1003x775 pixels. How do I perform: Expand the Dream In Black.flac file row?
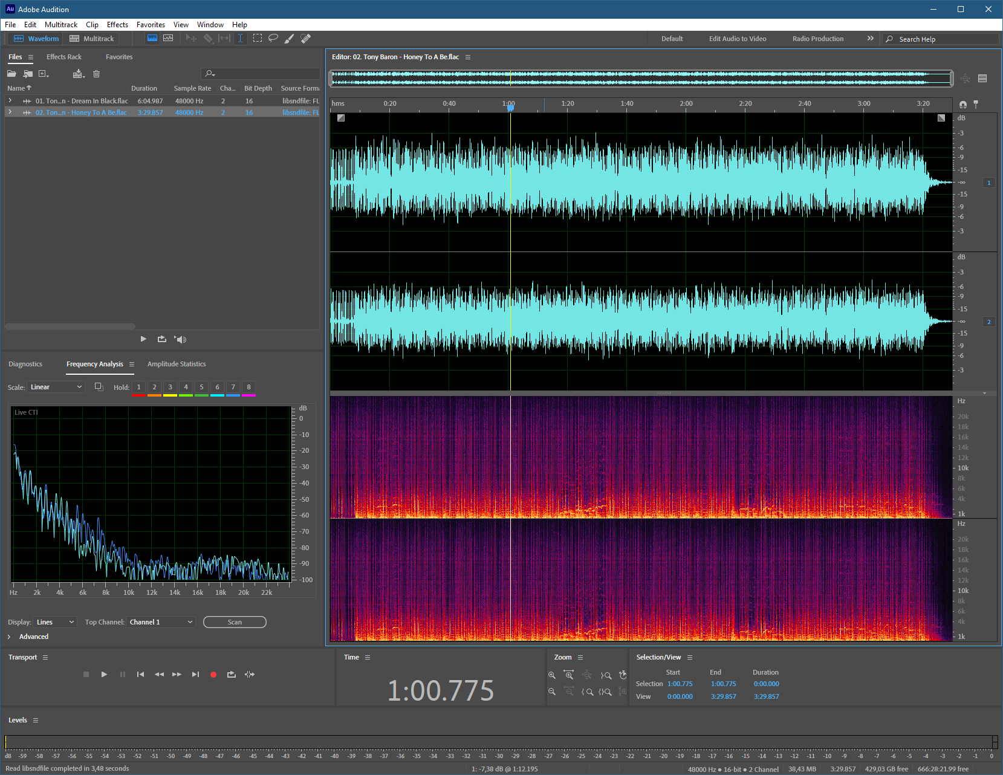(x=10, y=101)
